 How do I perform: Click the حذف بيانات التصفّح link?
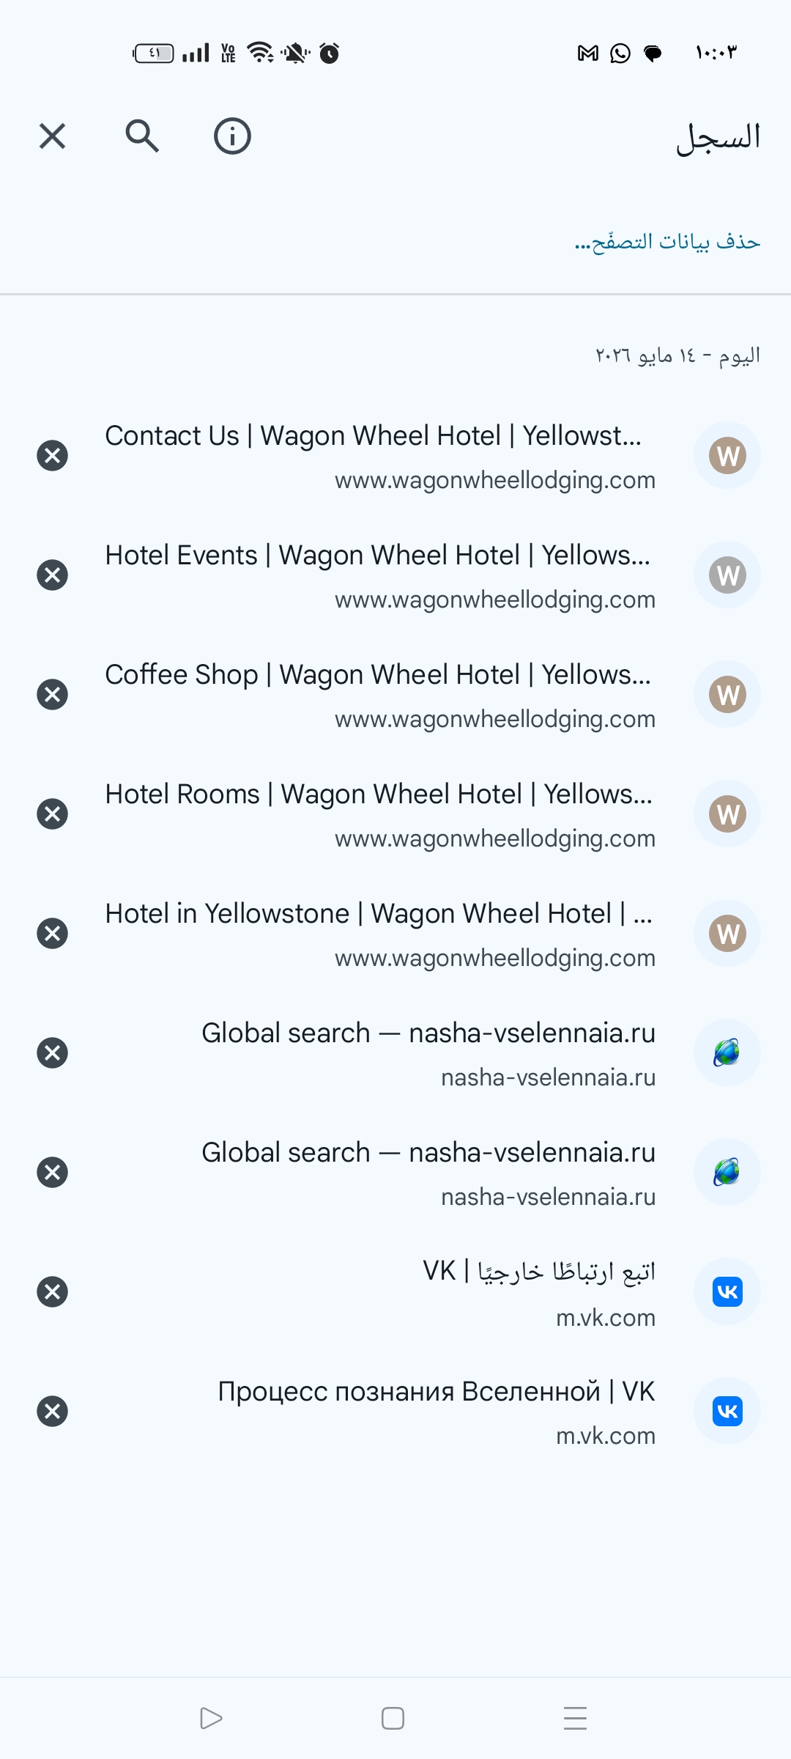(x=667, y=241)
